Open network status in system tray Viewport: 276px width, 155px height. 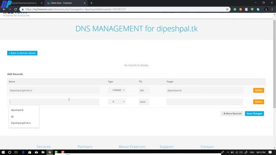pyautogui.click(x=237, y=152)
